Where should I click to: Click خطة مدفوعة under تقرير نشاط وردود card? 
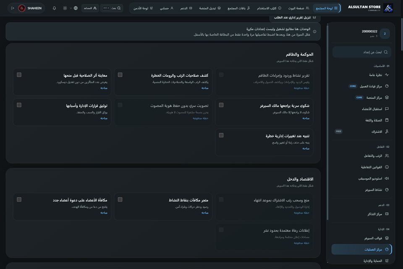301,88
